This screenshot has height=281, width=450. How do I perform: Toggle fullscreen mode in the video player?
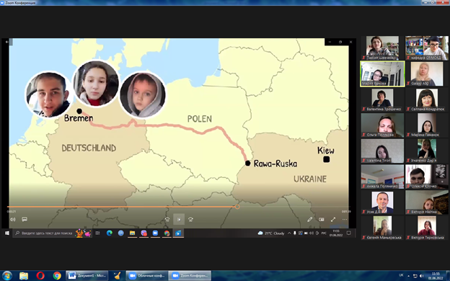click(x=333, y=220)
